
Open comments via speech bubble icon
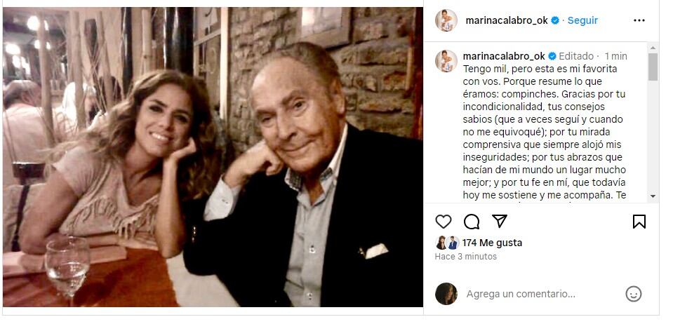(472, 222)
